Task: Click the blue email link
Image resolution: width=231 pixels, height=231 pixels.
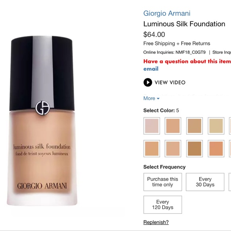Action: [x=151, y=69]
